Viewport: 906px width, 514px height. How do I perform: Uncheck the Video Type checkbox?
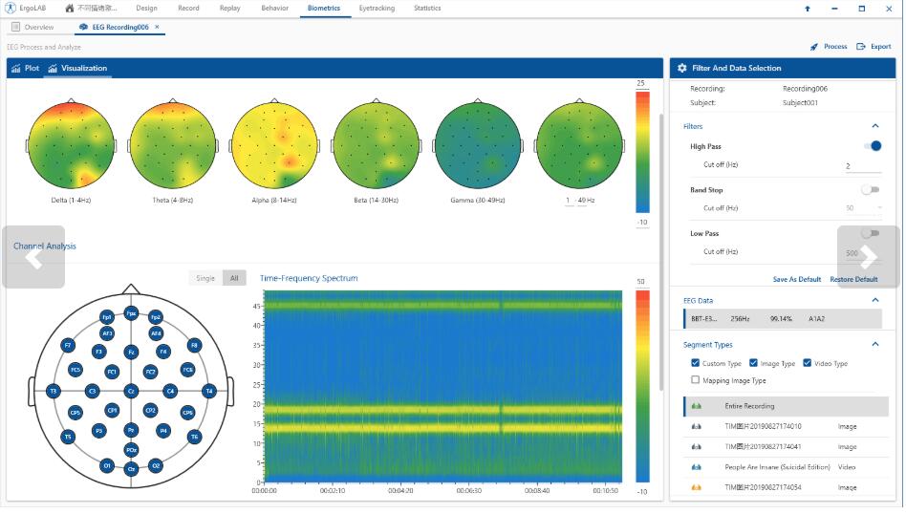(x=808, y=363)
